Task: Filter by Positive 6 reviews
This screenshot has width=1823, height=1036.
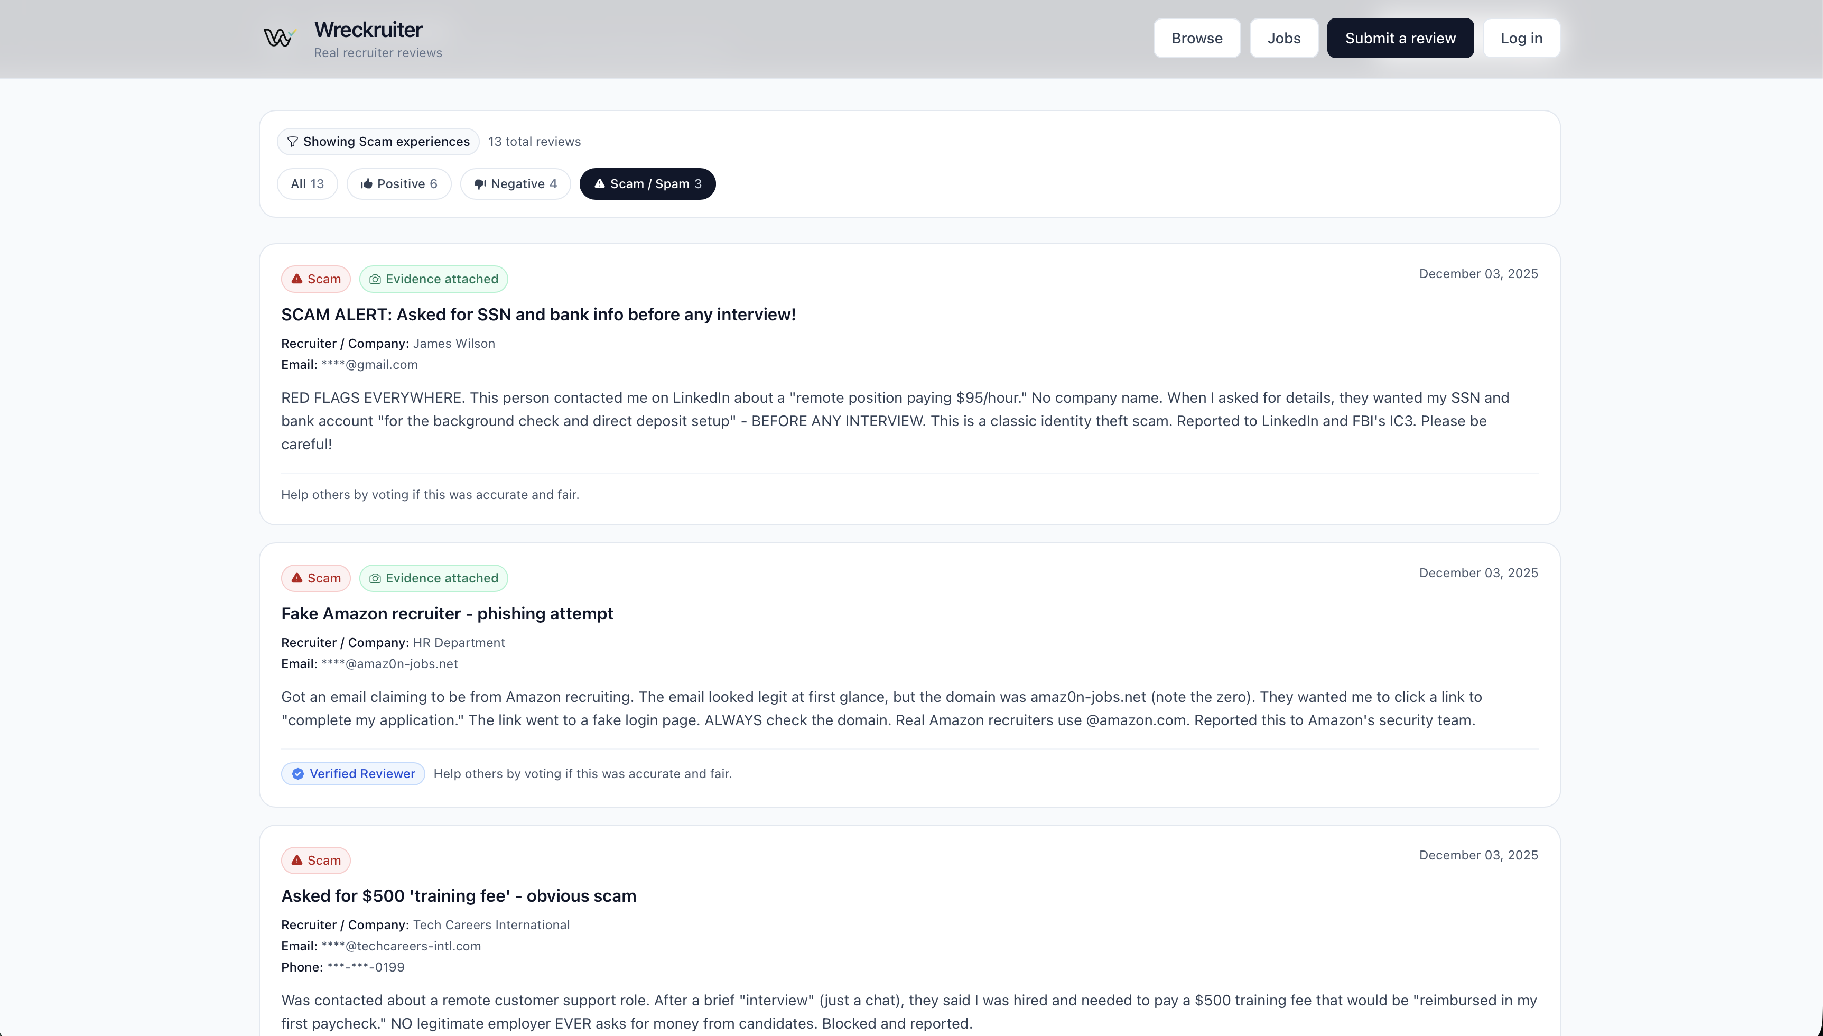Action: tap(399, 184)
